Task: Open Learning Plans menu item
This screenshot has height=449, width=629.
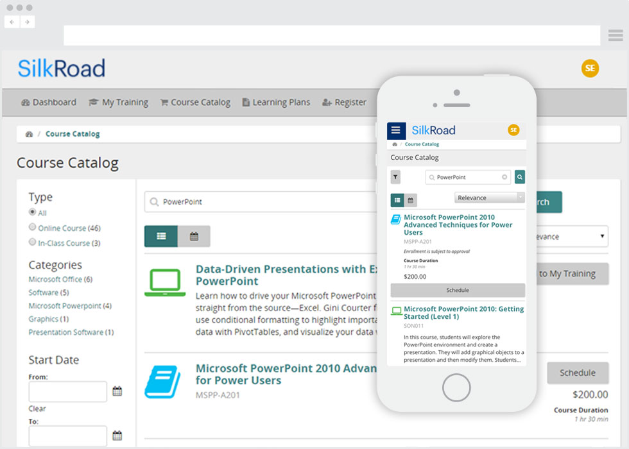Action: pyautogui.click(x=276, y=102)
